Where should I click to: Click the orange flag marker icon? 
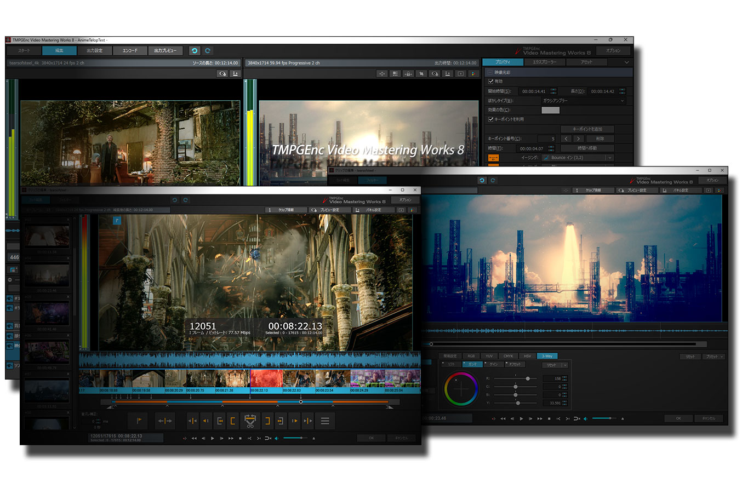tap(139, 421)
